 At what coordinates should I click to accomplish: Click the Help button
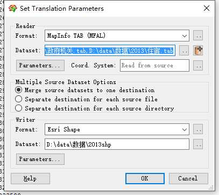click(30, 178)
